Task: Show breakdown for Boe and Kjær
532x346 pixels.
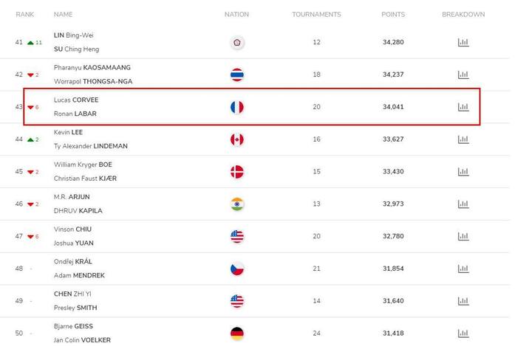Action: click(463, 171)
